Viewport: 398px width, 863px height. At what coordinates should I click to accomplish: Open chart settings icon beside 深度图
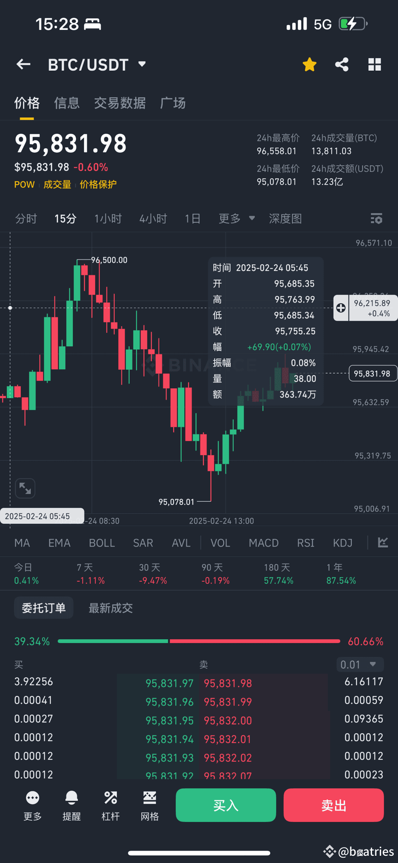(376, 219)
